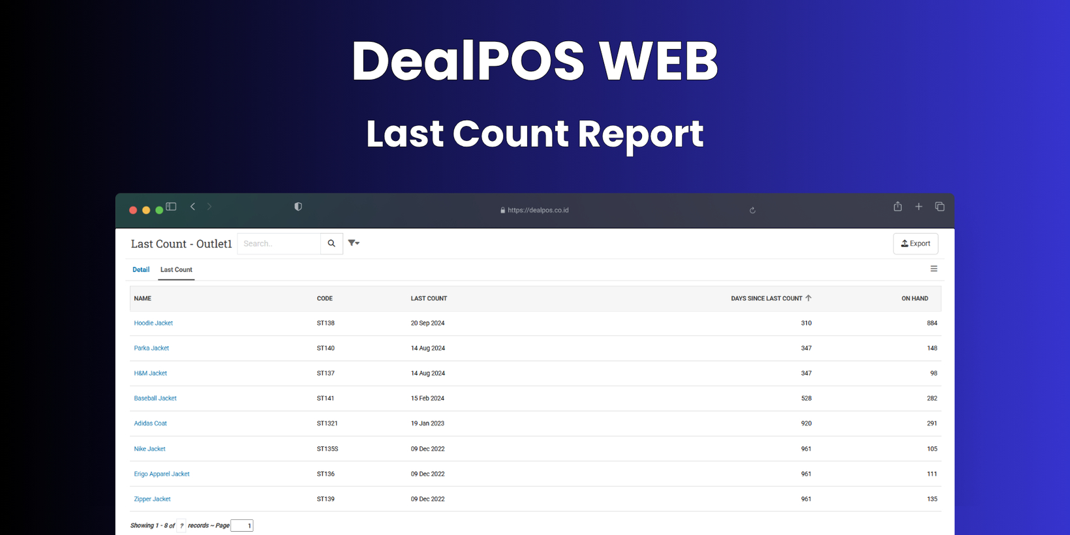Click code cell ST138
The height and width of the screenshot is (535, 1070).
(326, 323)
